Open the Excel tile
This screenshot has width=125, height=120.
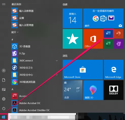(x=109, y=44)
